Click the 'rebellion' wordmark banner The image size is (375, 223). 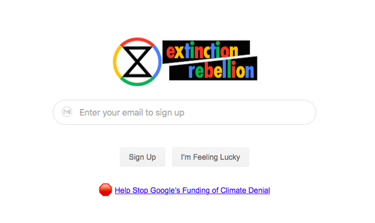(221, 71)
